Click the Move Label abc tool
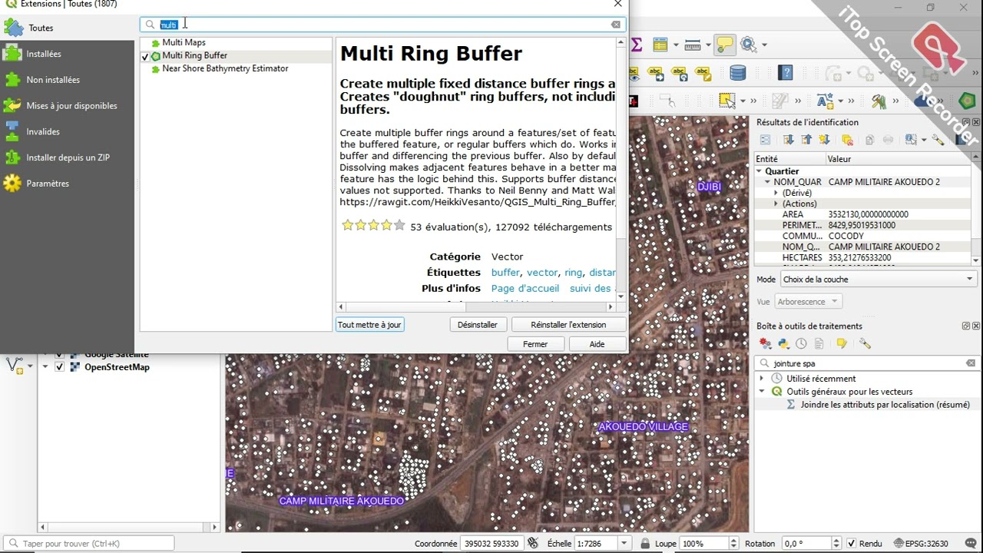This screenshot has width=983, height=553. [656, 74]
